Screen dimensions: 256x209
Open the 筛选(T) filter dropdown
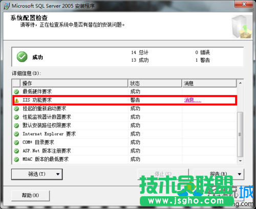coord(37,174)
